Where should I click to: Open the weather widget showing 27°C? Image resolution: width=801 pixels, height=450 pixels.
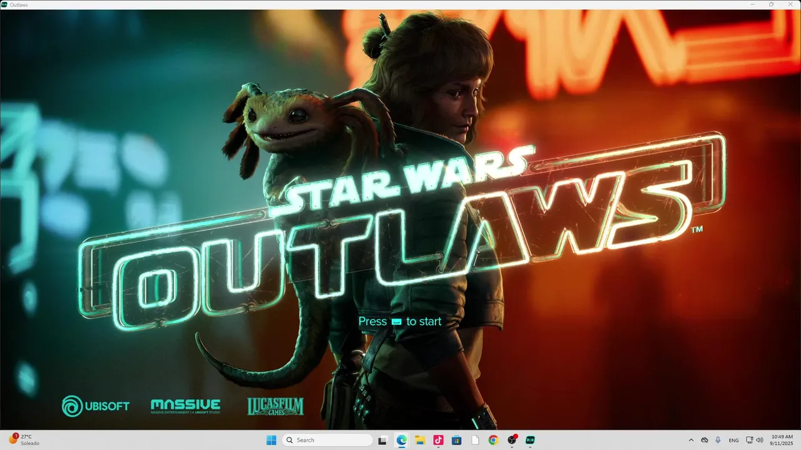click(24, 440)
